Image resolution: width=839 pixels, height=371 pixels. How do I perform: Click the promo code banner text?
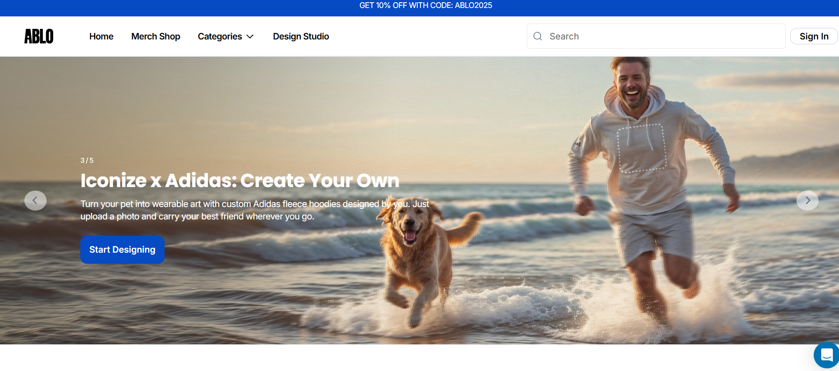(426, 5)
